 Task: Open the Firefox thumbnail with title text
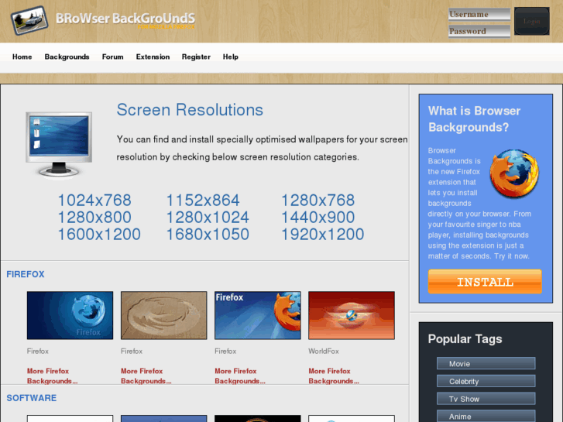(x=258, y=315)
